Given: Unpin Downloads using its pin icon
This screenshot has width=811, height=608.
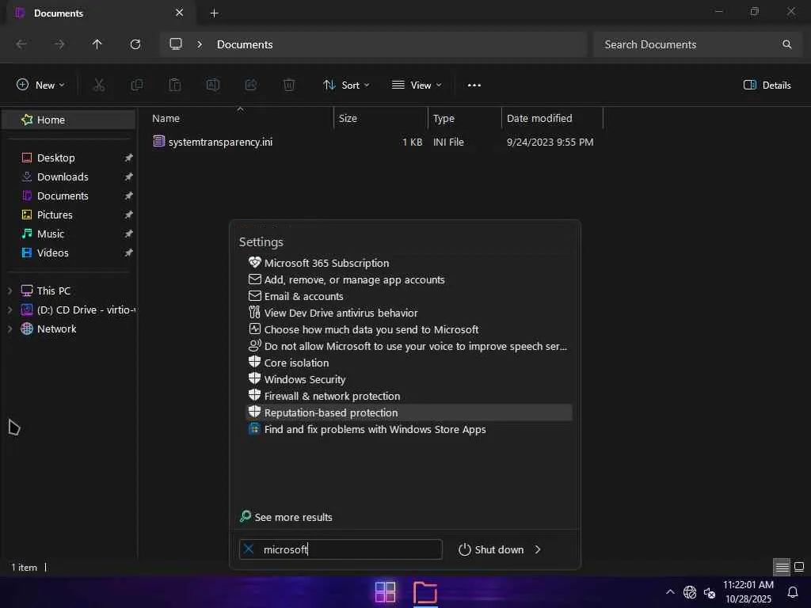Looking at the screenshot, I should pyautogui.click(x=129, y=177).
